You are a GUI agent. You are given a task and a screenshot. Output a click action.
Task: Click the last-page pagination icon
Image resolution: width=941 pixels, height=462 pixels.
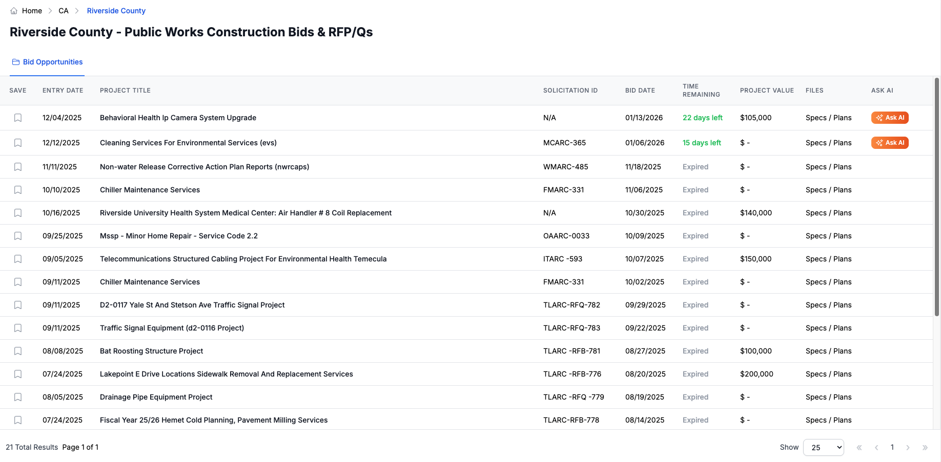click(x=925, y=447)
